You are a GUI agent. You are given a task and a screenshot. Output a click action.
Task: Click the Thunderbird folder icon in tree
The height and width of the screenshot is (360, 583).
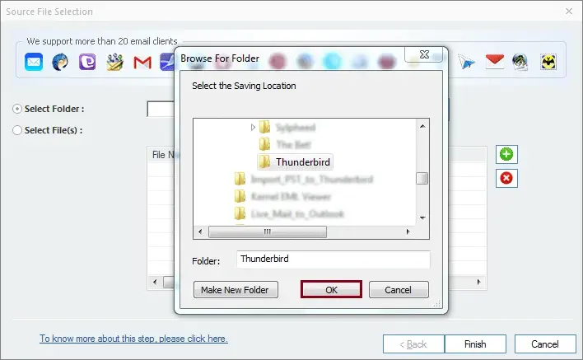click(x=264, y=161)
